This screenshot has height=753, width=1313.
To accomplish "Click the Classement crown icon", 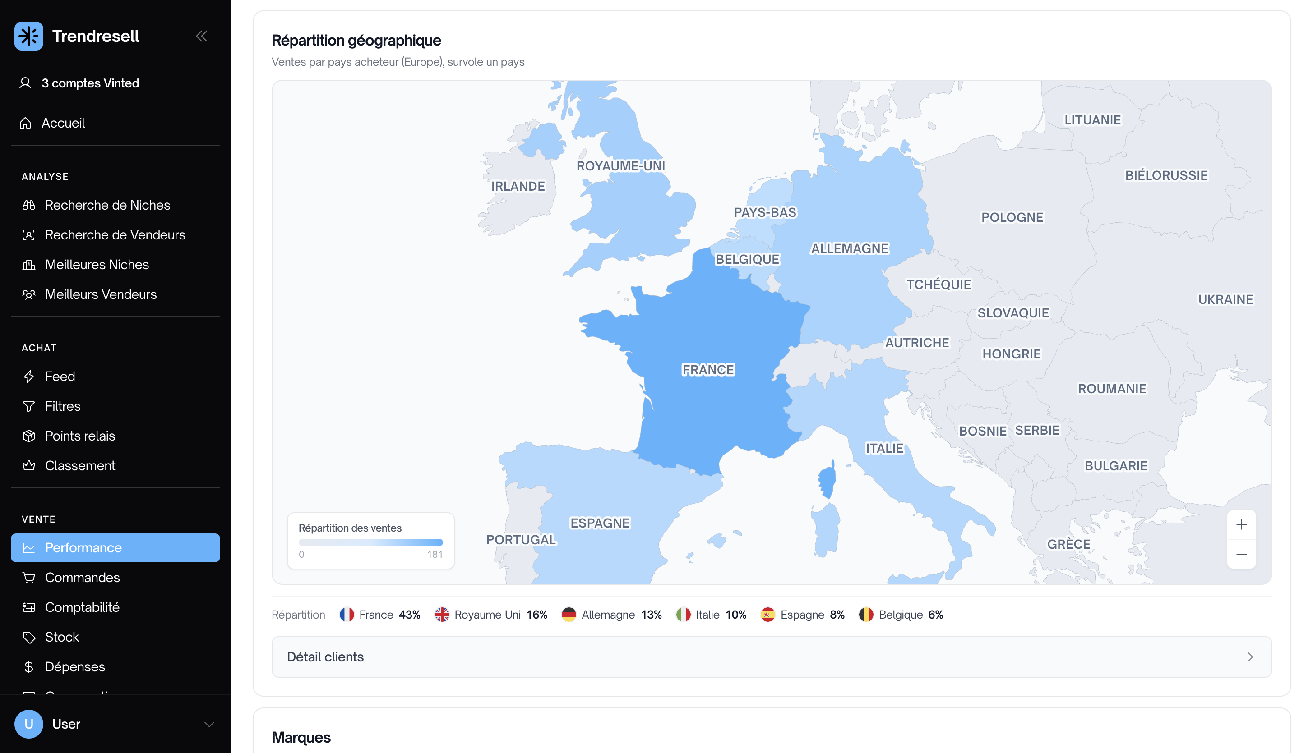I will click(29, 466).
